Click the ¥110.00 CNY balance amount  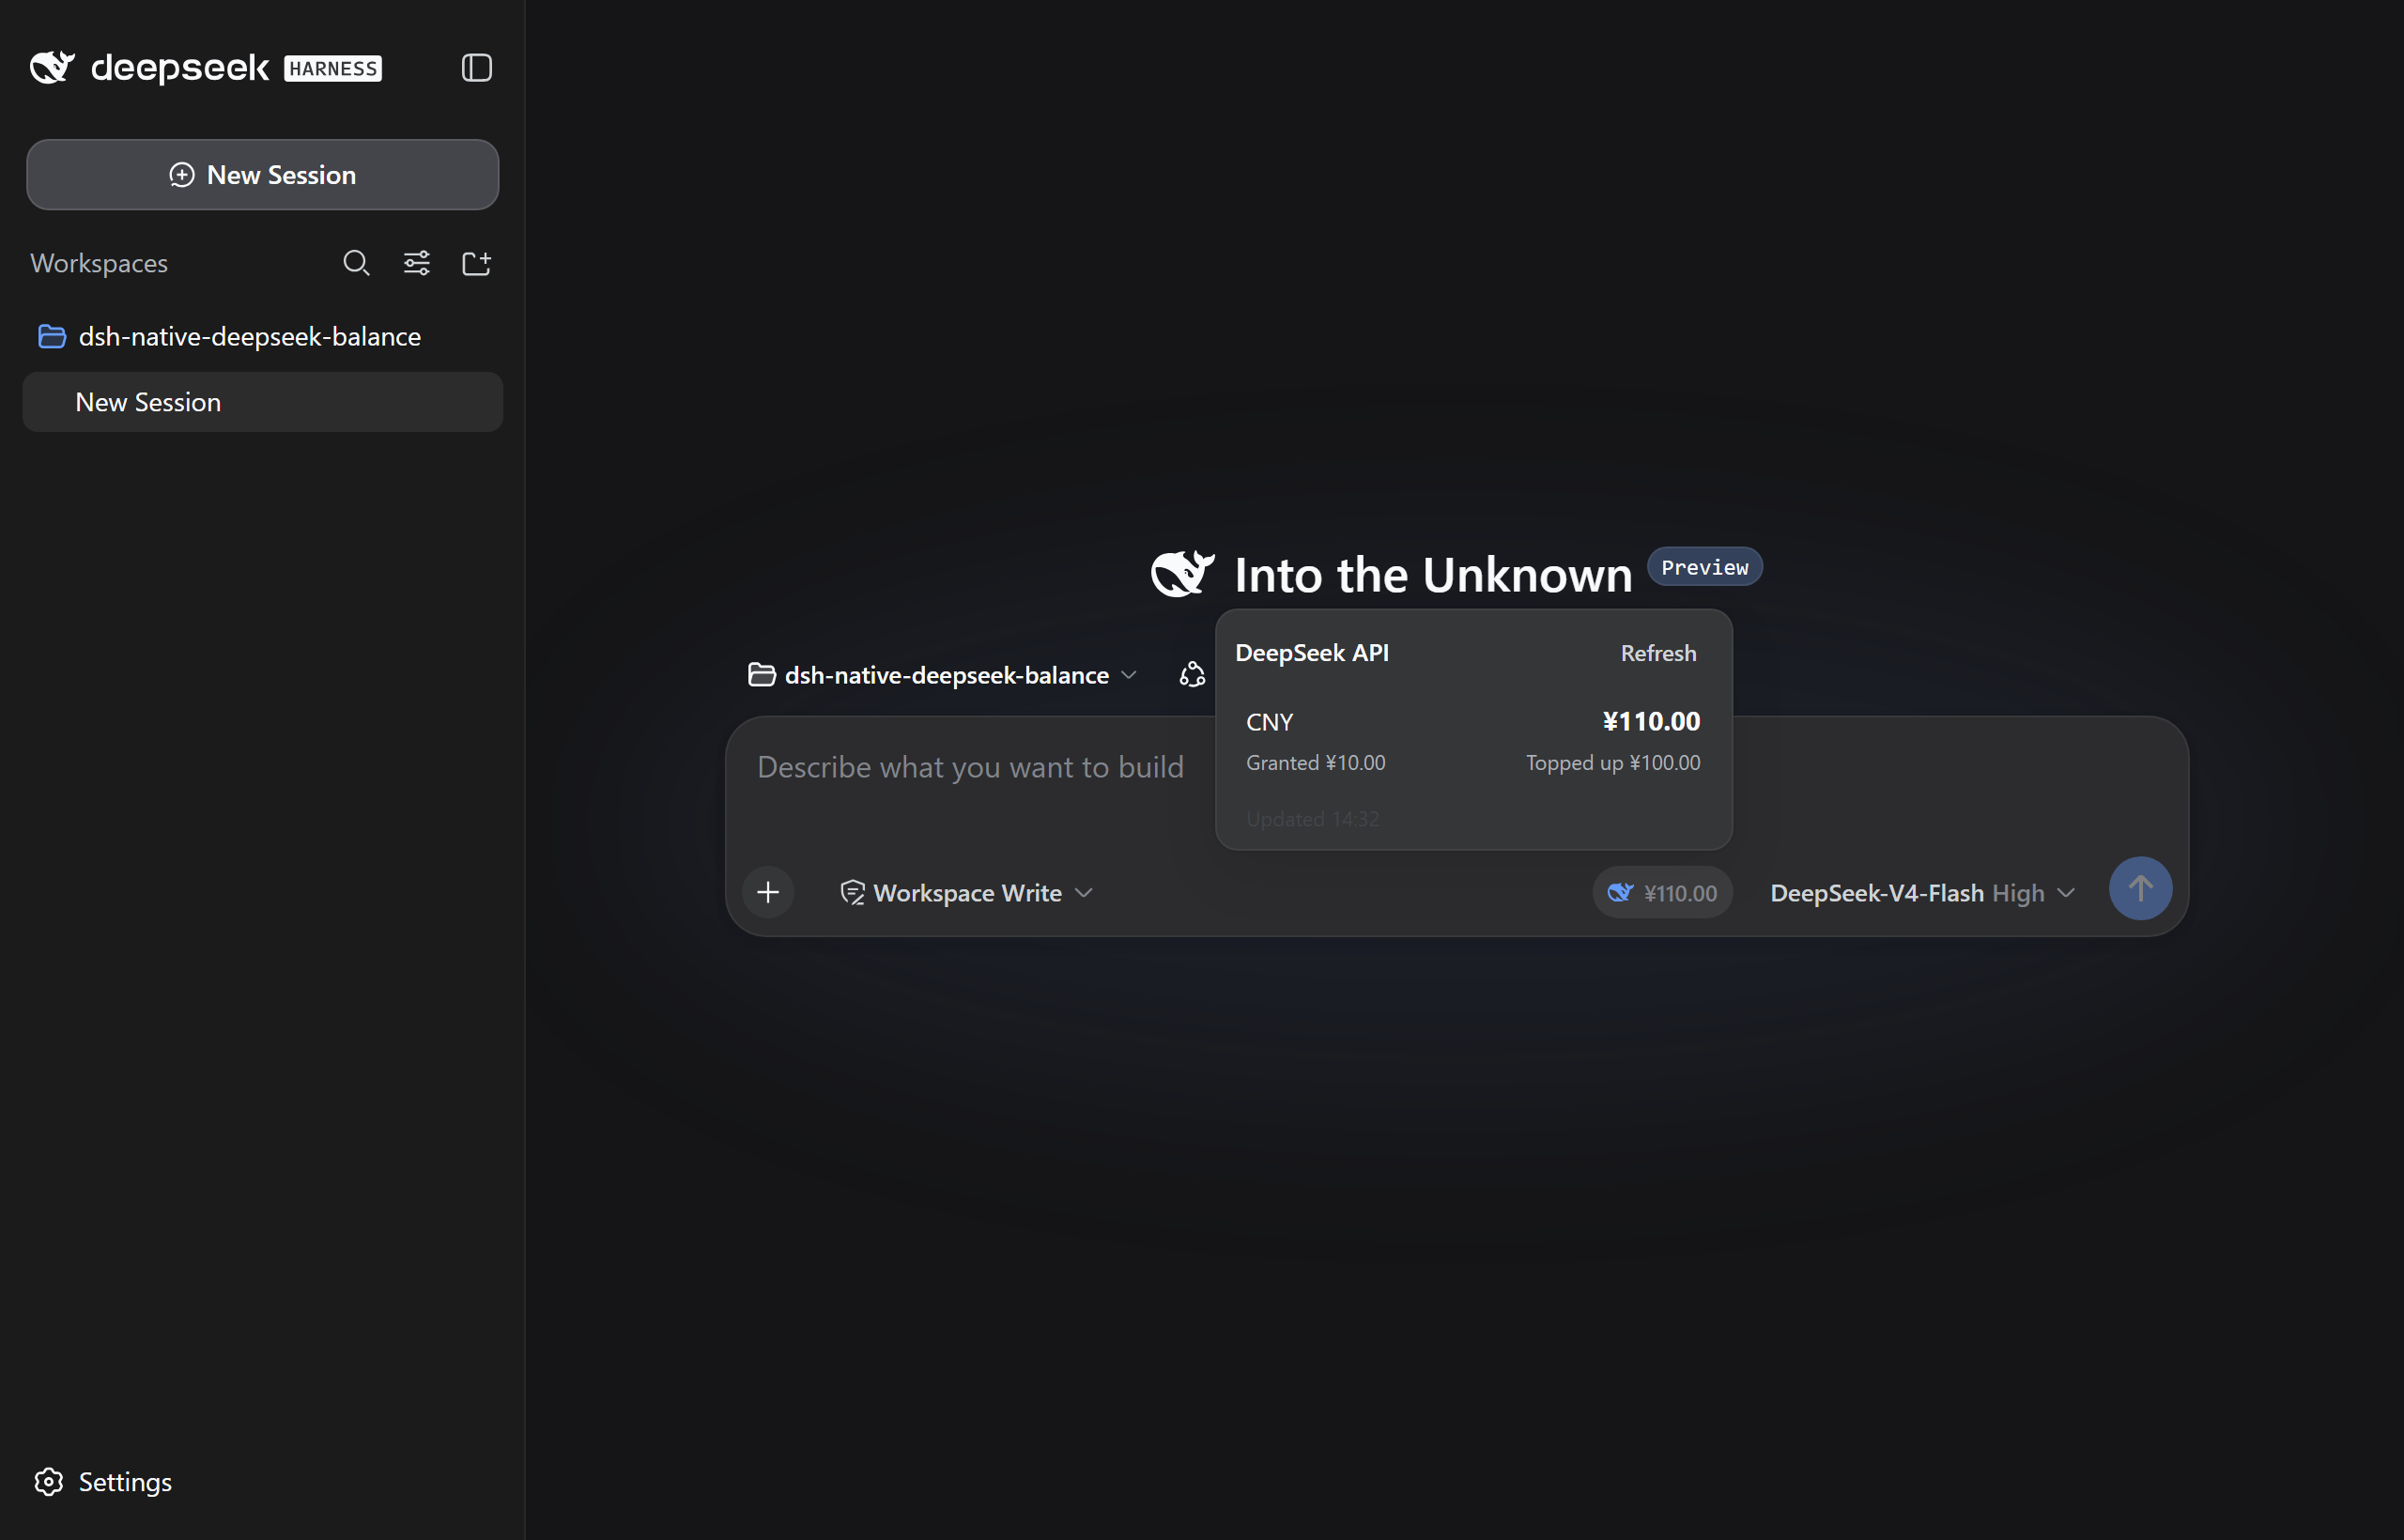[1651, 721]
